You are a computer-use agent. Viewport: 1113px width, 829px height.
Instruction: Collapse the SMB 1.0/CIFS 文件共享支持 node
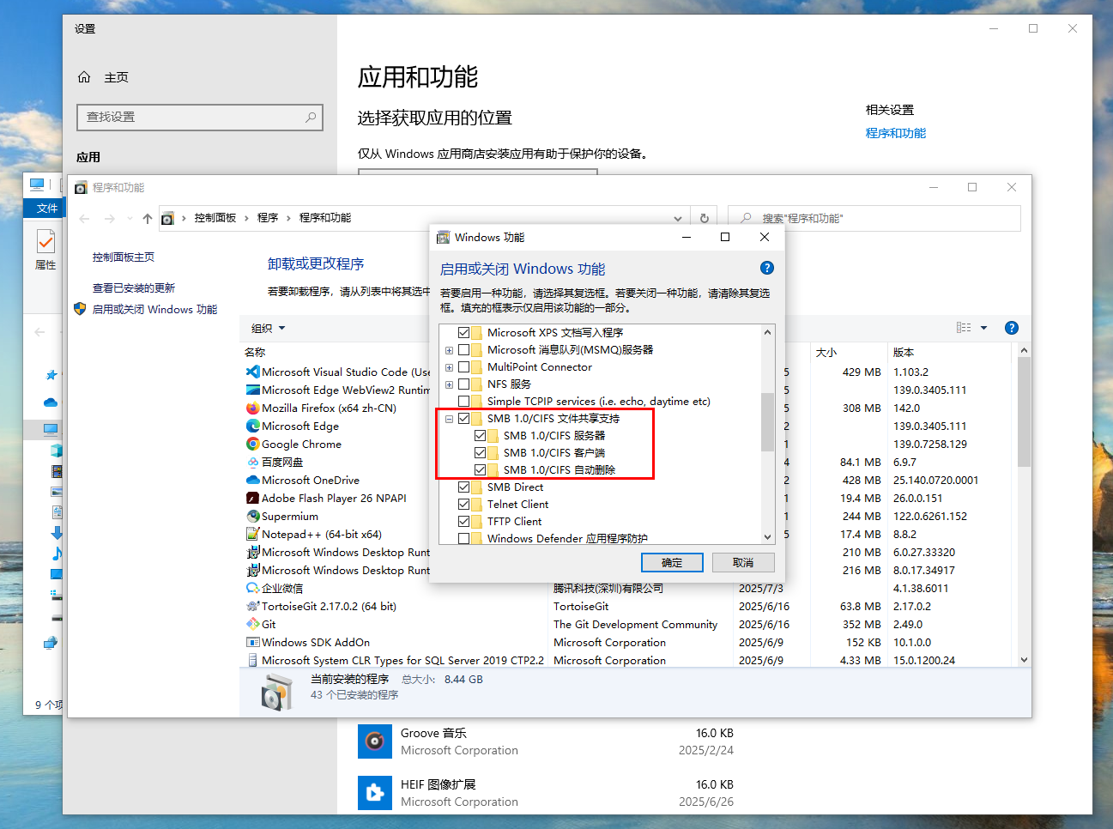(x=449, y=419)
